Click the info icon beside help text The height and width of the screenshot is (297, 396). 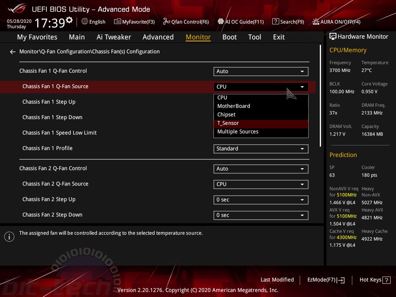[9, 237]
